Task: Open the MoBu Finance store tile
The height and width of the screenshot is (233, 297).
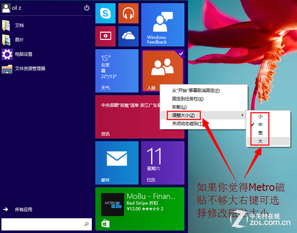Action: point(140,209)
